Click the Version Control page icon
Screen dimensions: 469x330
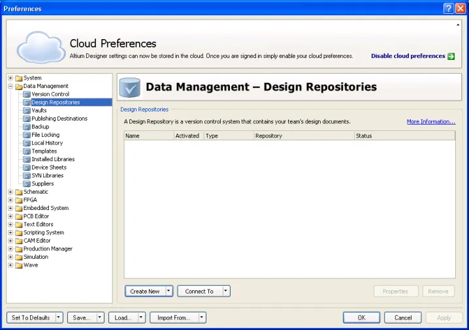[27, 95]
